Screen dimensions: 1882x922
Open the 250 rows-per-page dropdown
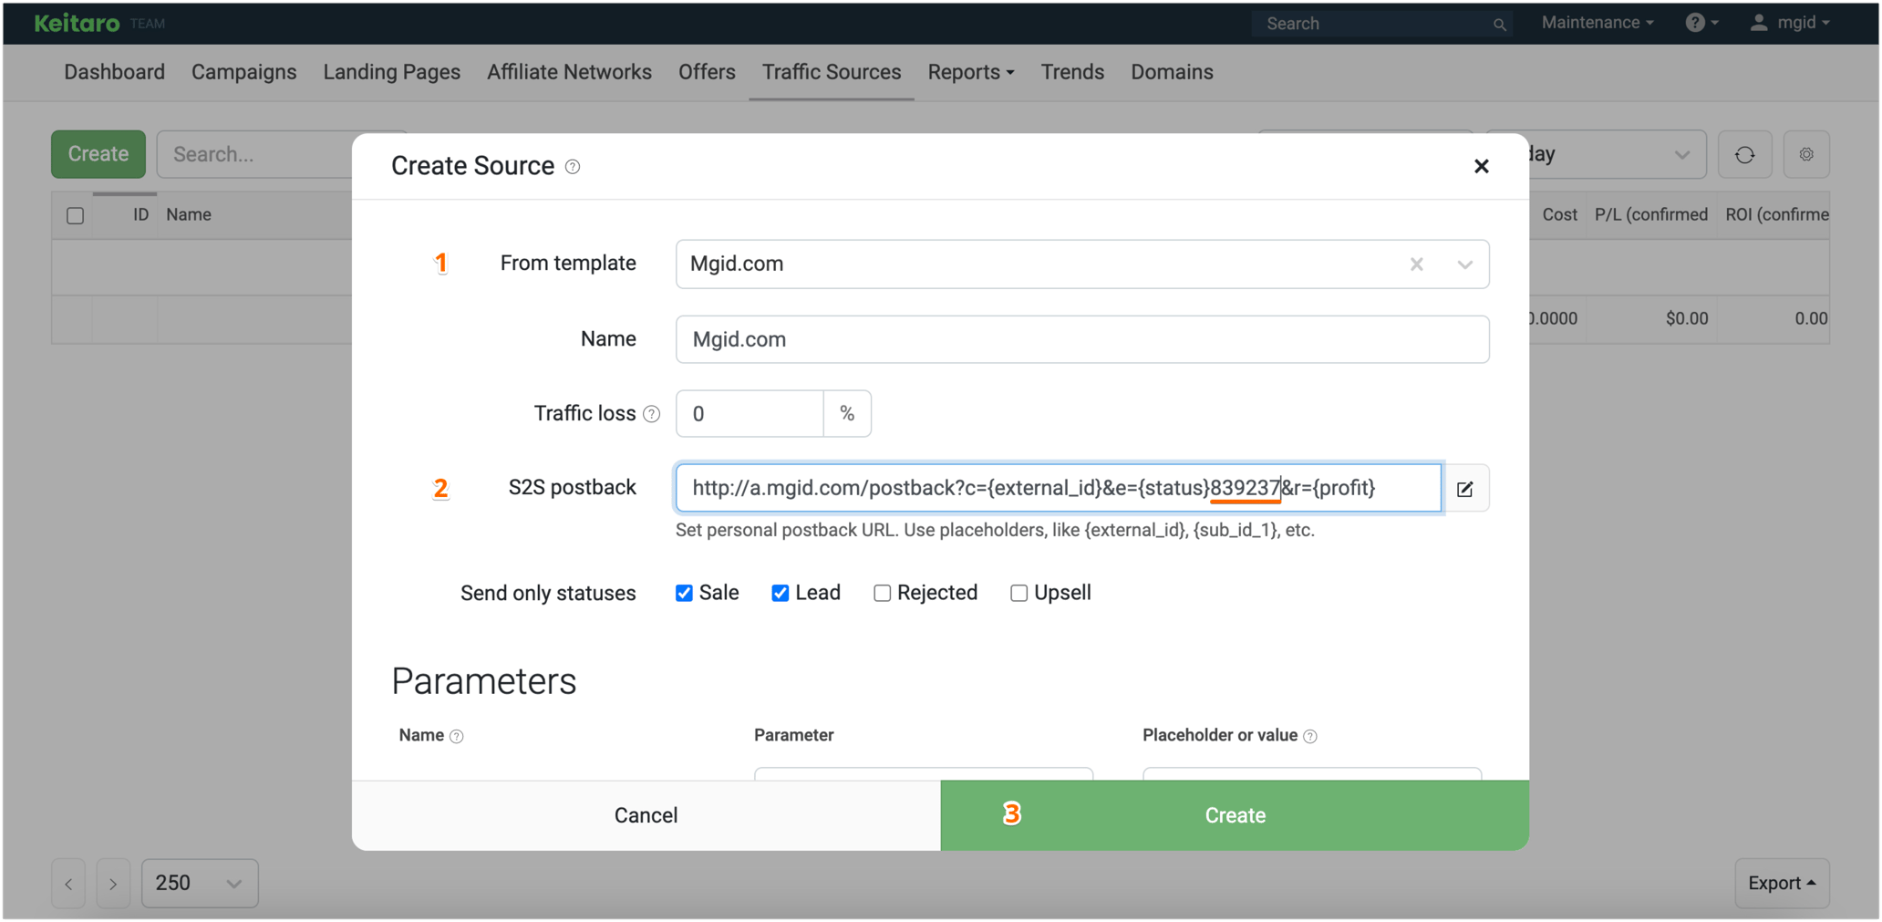pos(199,883)
